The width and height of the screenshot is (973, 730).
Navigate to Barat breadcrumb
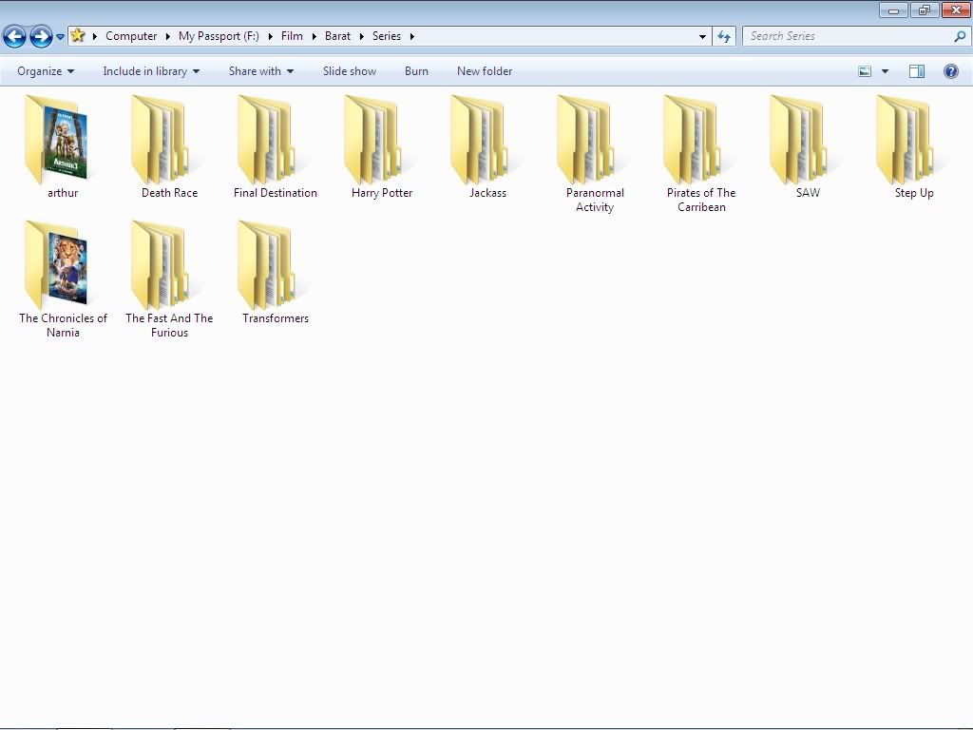(x=337, y=36)
